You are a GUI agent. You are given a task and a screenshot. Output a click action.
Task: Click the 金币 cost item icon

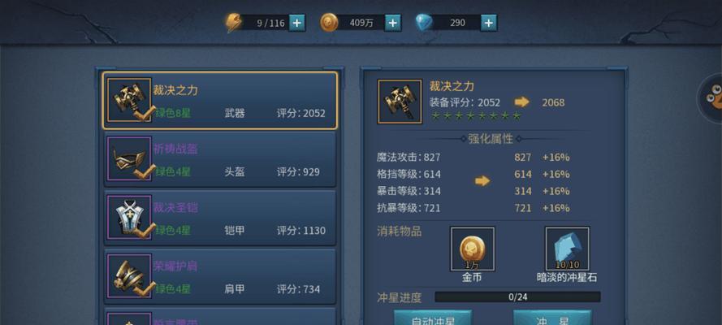click(473, 249)
